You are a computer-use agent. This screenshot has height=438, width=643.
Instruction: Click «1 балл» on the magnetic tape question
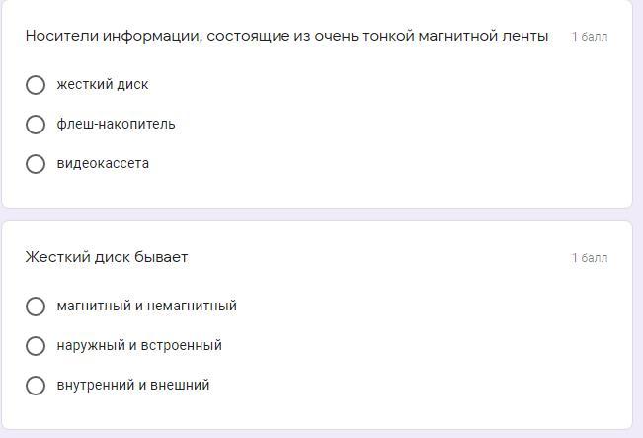point(590,37)
